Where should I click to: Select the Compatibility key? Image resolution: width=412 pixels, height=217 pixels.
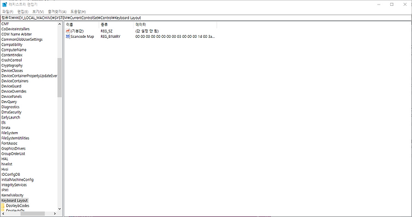(x=12, y=45)
